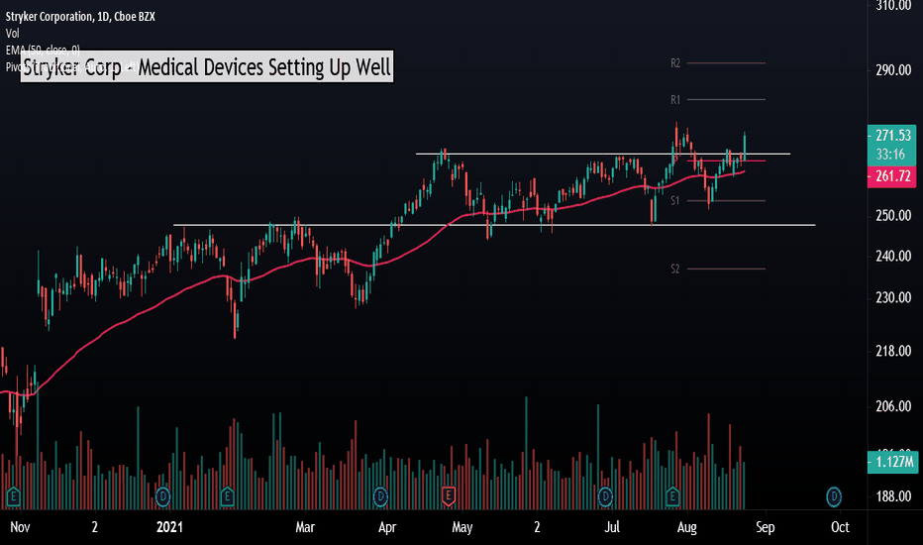Open the dividend D marker just before 2021
This screenshot has width=923, height=545.
point(163,496)
